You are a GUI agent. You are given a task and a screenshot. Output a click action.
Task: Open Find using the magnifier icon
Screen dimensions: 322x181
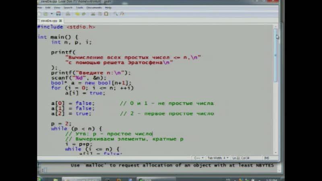[x=116, y=13]
